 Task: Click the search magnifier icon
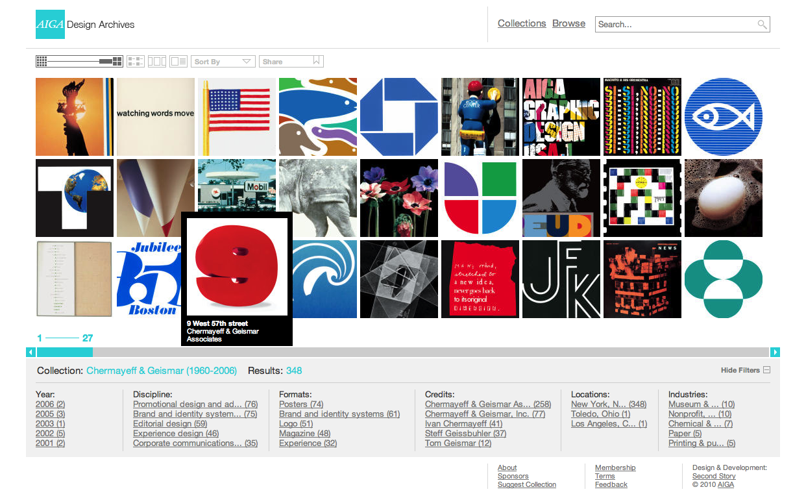(x=763, y=25)
